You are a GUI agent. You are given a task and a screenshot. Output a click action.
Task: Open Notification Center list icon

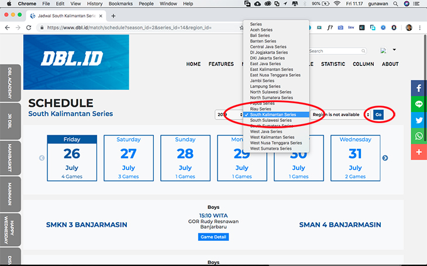coord(416,4)
